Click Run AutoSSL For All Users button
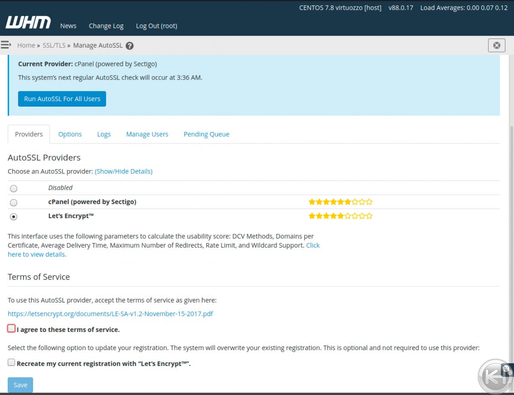This screenshot has width=514, height=395. pos(62,99)
